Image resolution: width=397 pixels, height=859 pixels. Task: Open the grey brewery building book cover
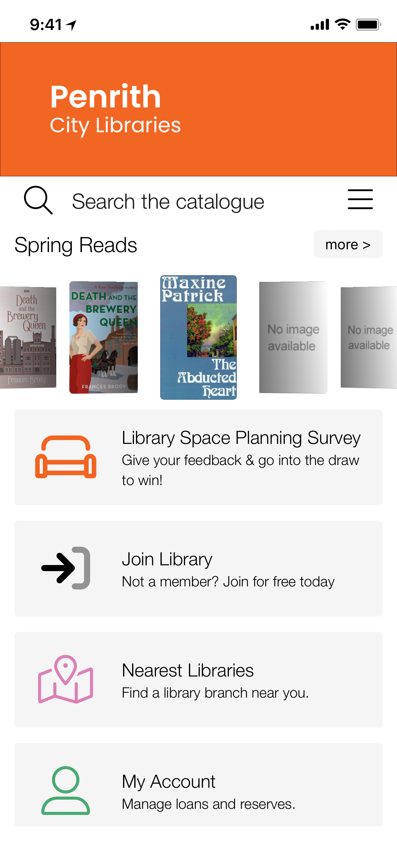click(28, 337)
